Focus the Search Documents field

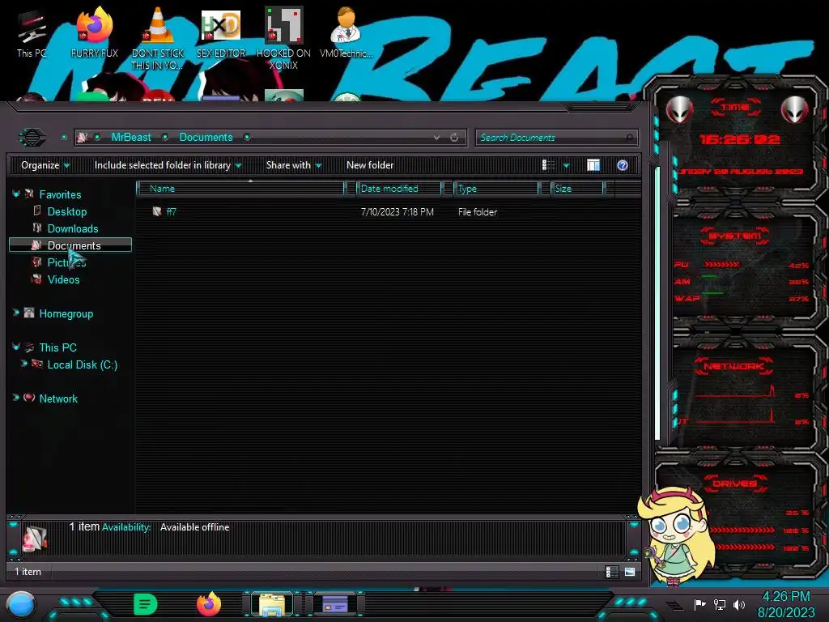556,138
